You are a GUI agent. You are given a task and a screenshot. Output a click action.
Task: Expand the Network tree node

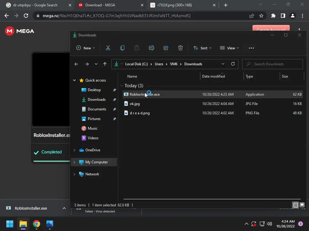[x=74, y=174]
